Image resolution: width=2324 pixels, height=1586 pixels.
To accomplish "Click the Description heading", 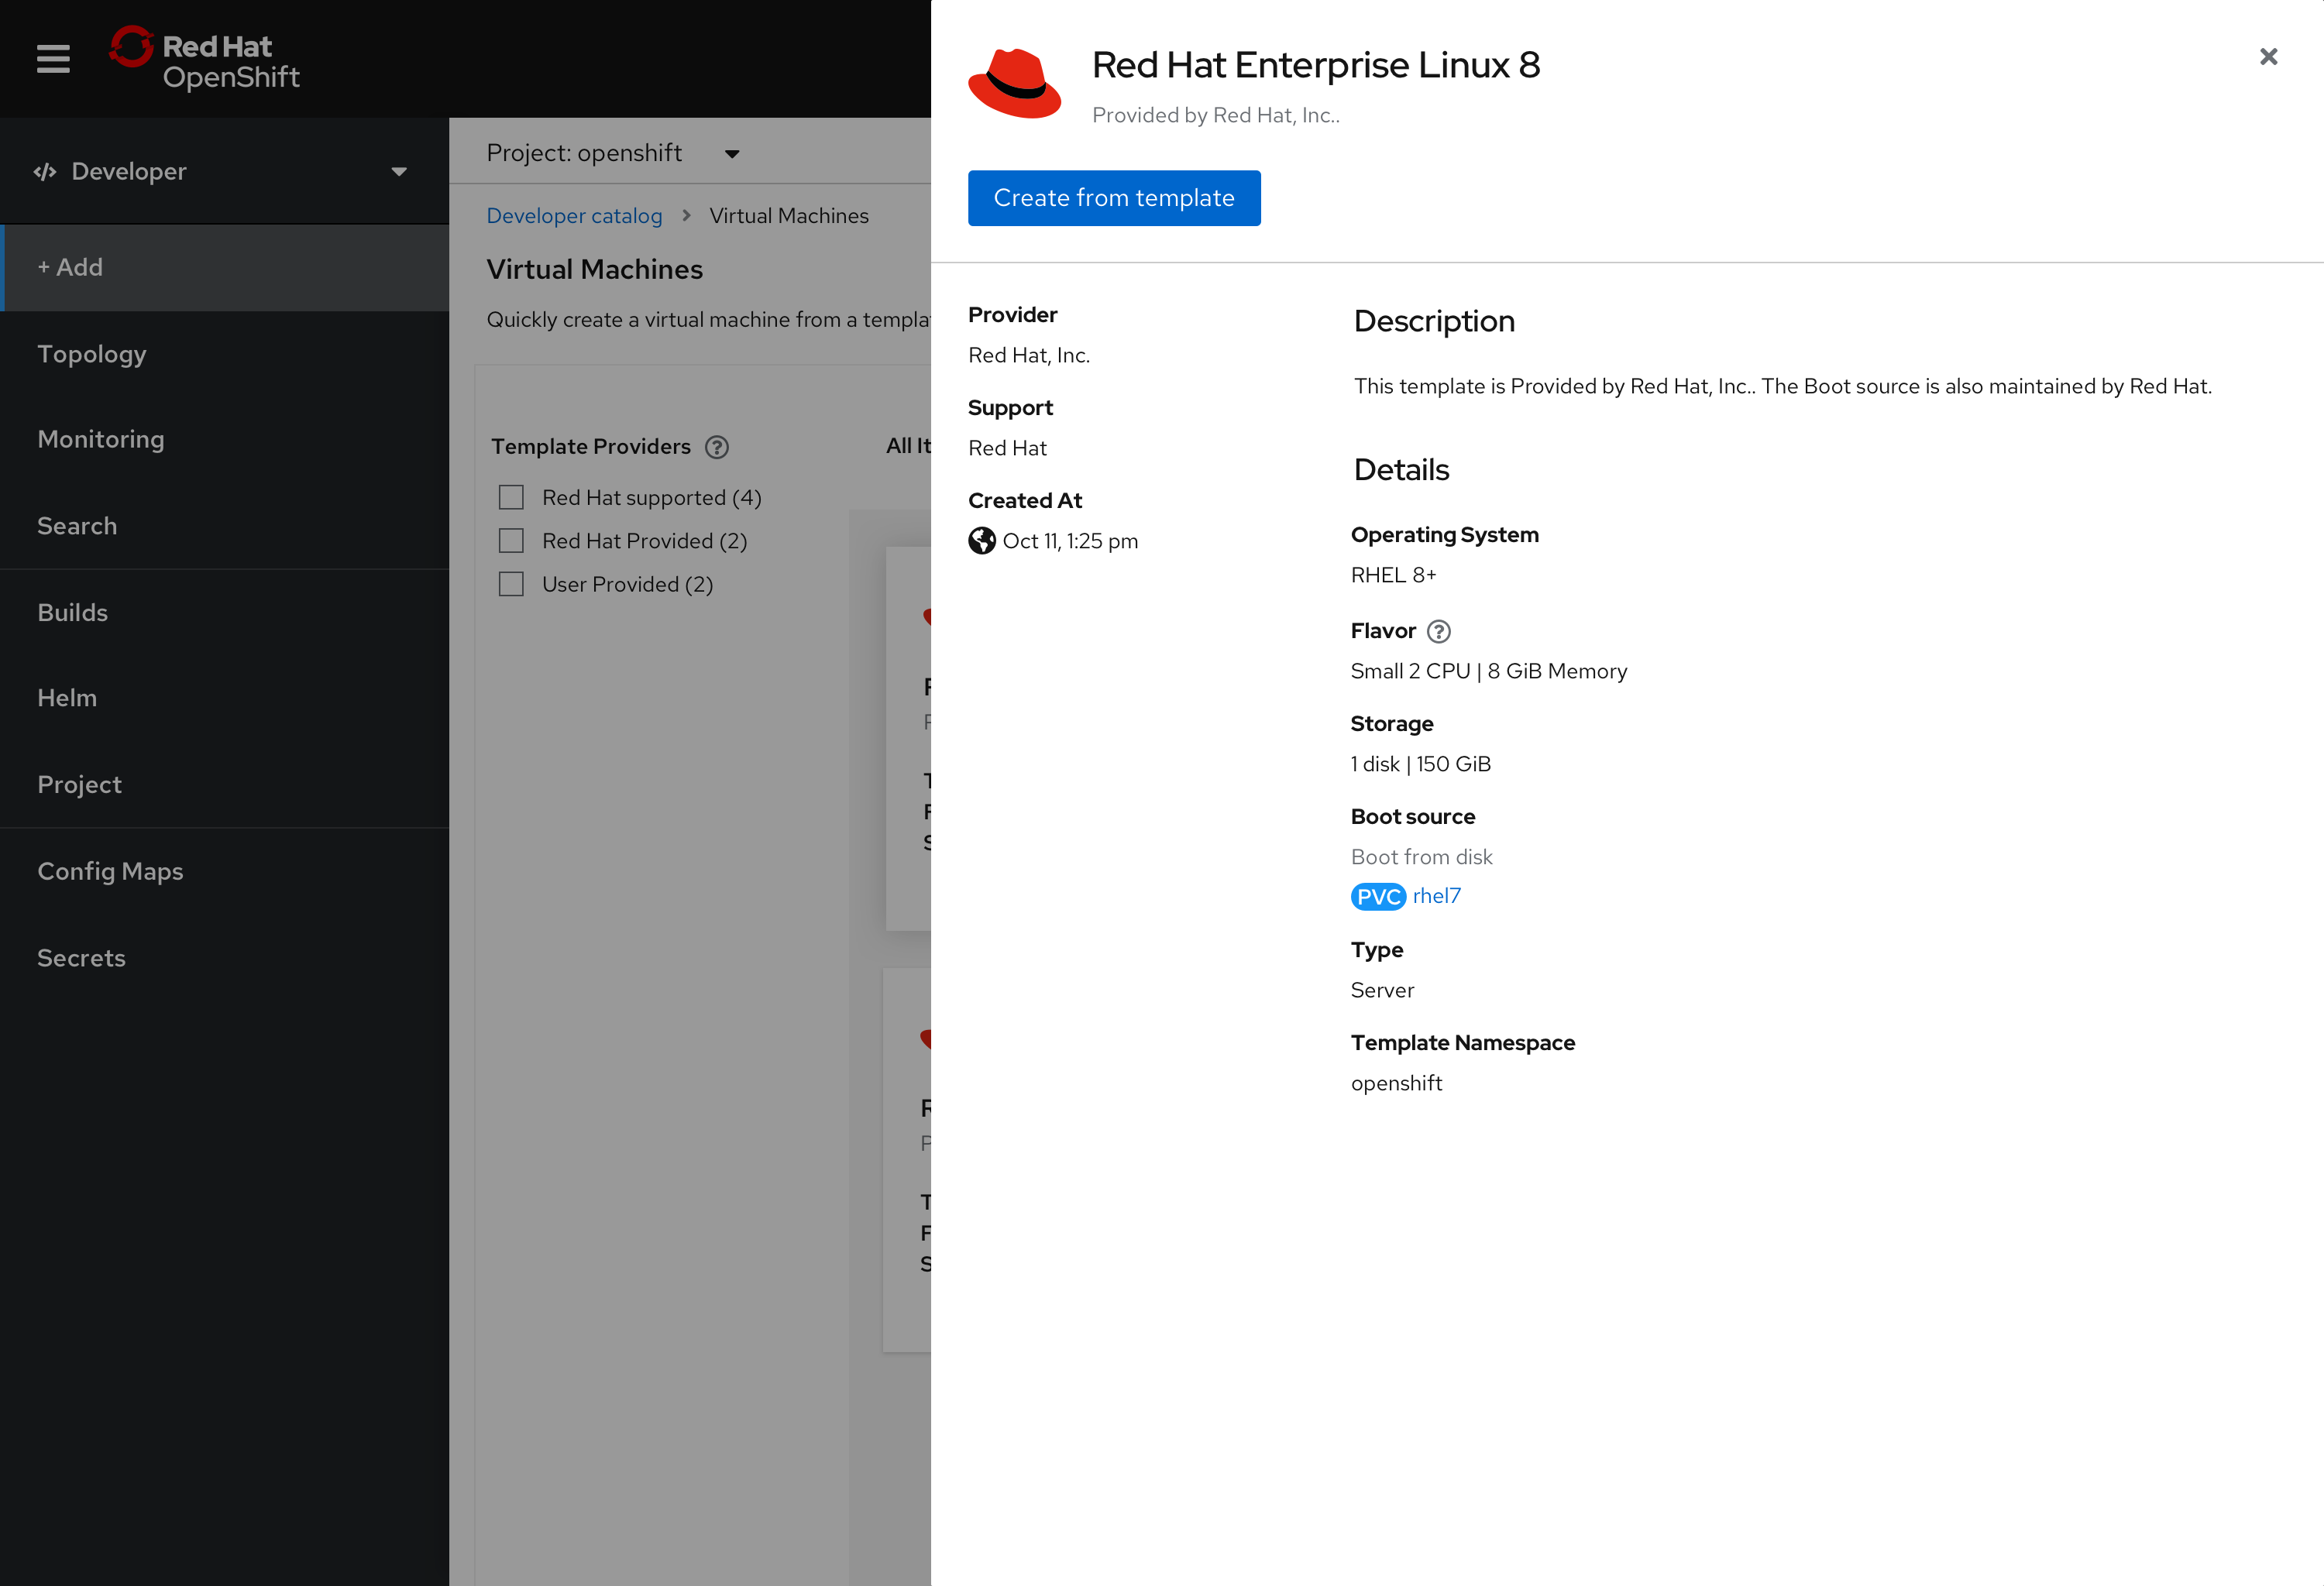I will point(1434,321).
